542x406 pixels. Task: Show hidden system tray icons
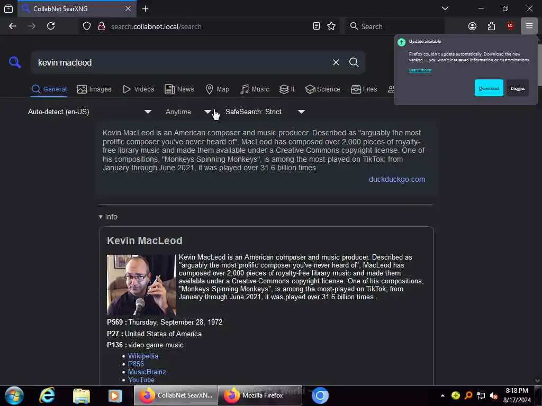click(x=442, y=395)
